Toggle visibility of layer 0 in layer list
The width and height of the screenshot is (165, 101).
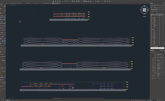coord(152,15)
